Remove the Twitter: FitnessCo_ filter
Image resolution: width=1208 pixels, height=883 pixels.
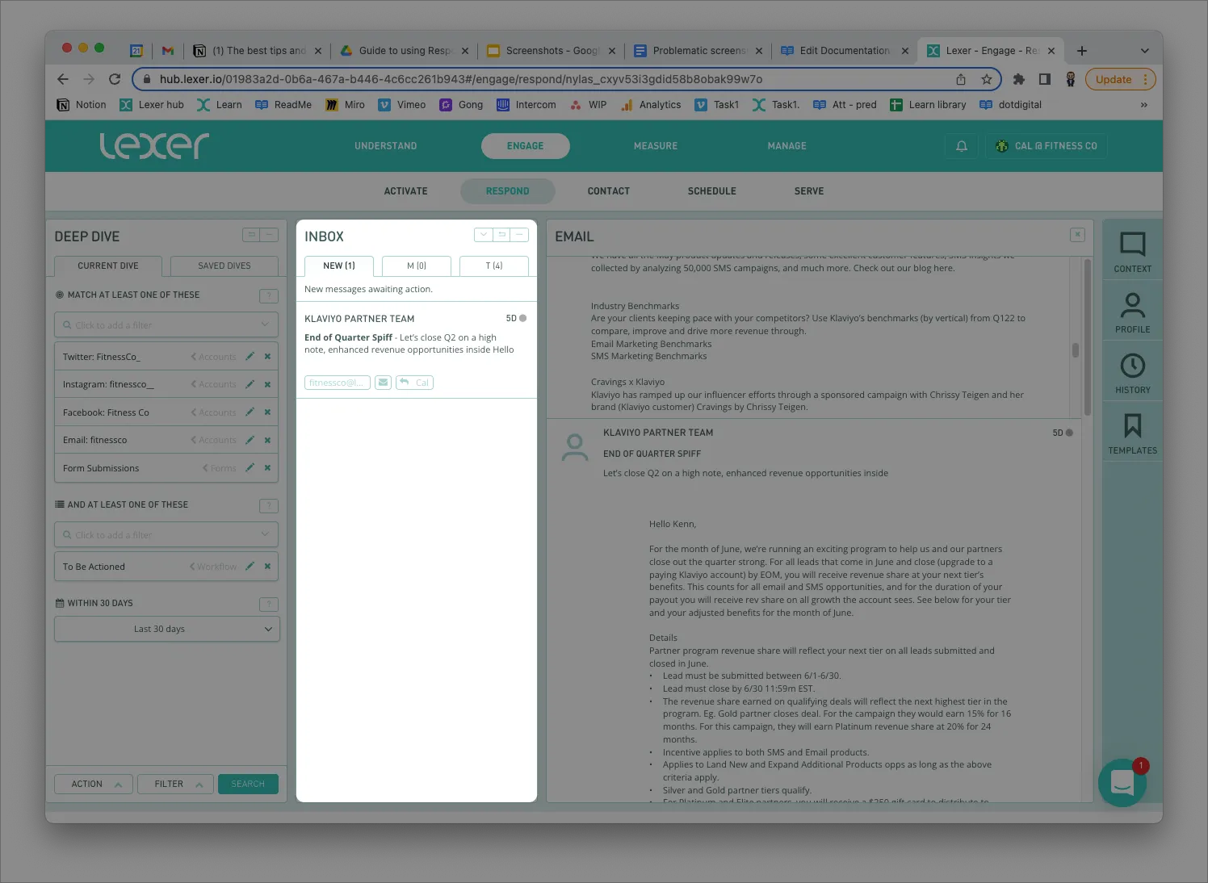click(x=267, y=356)
